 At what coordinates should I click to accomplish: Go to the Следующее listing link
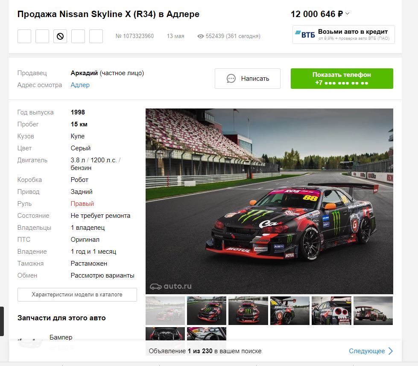[367, 351]
